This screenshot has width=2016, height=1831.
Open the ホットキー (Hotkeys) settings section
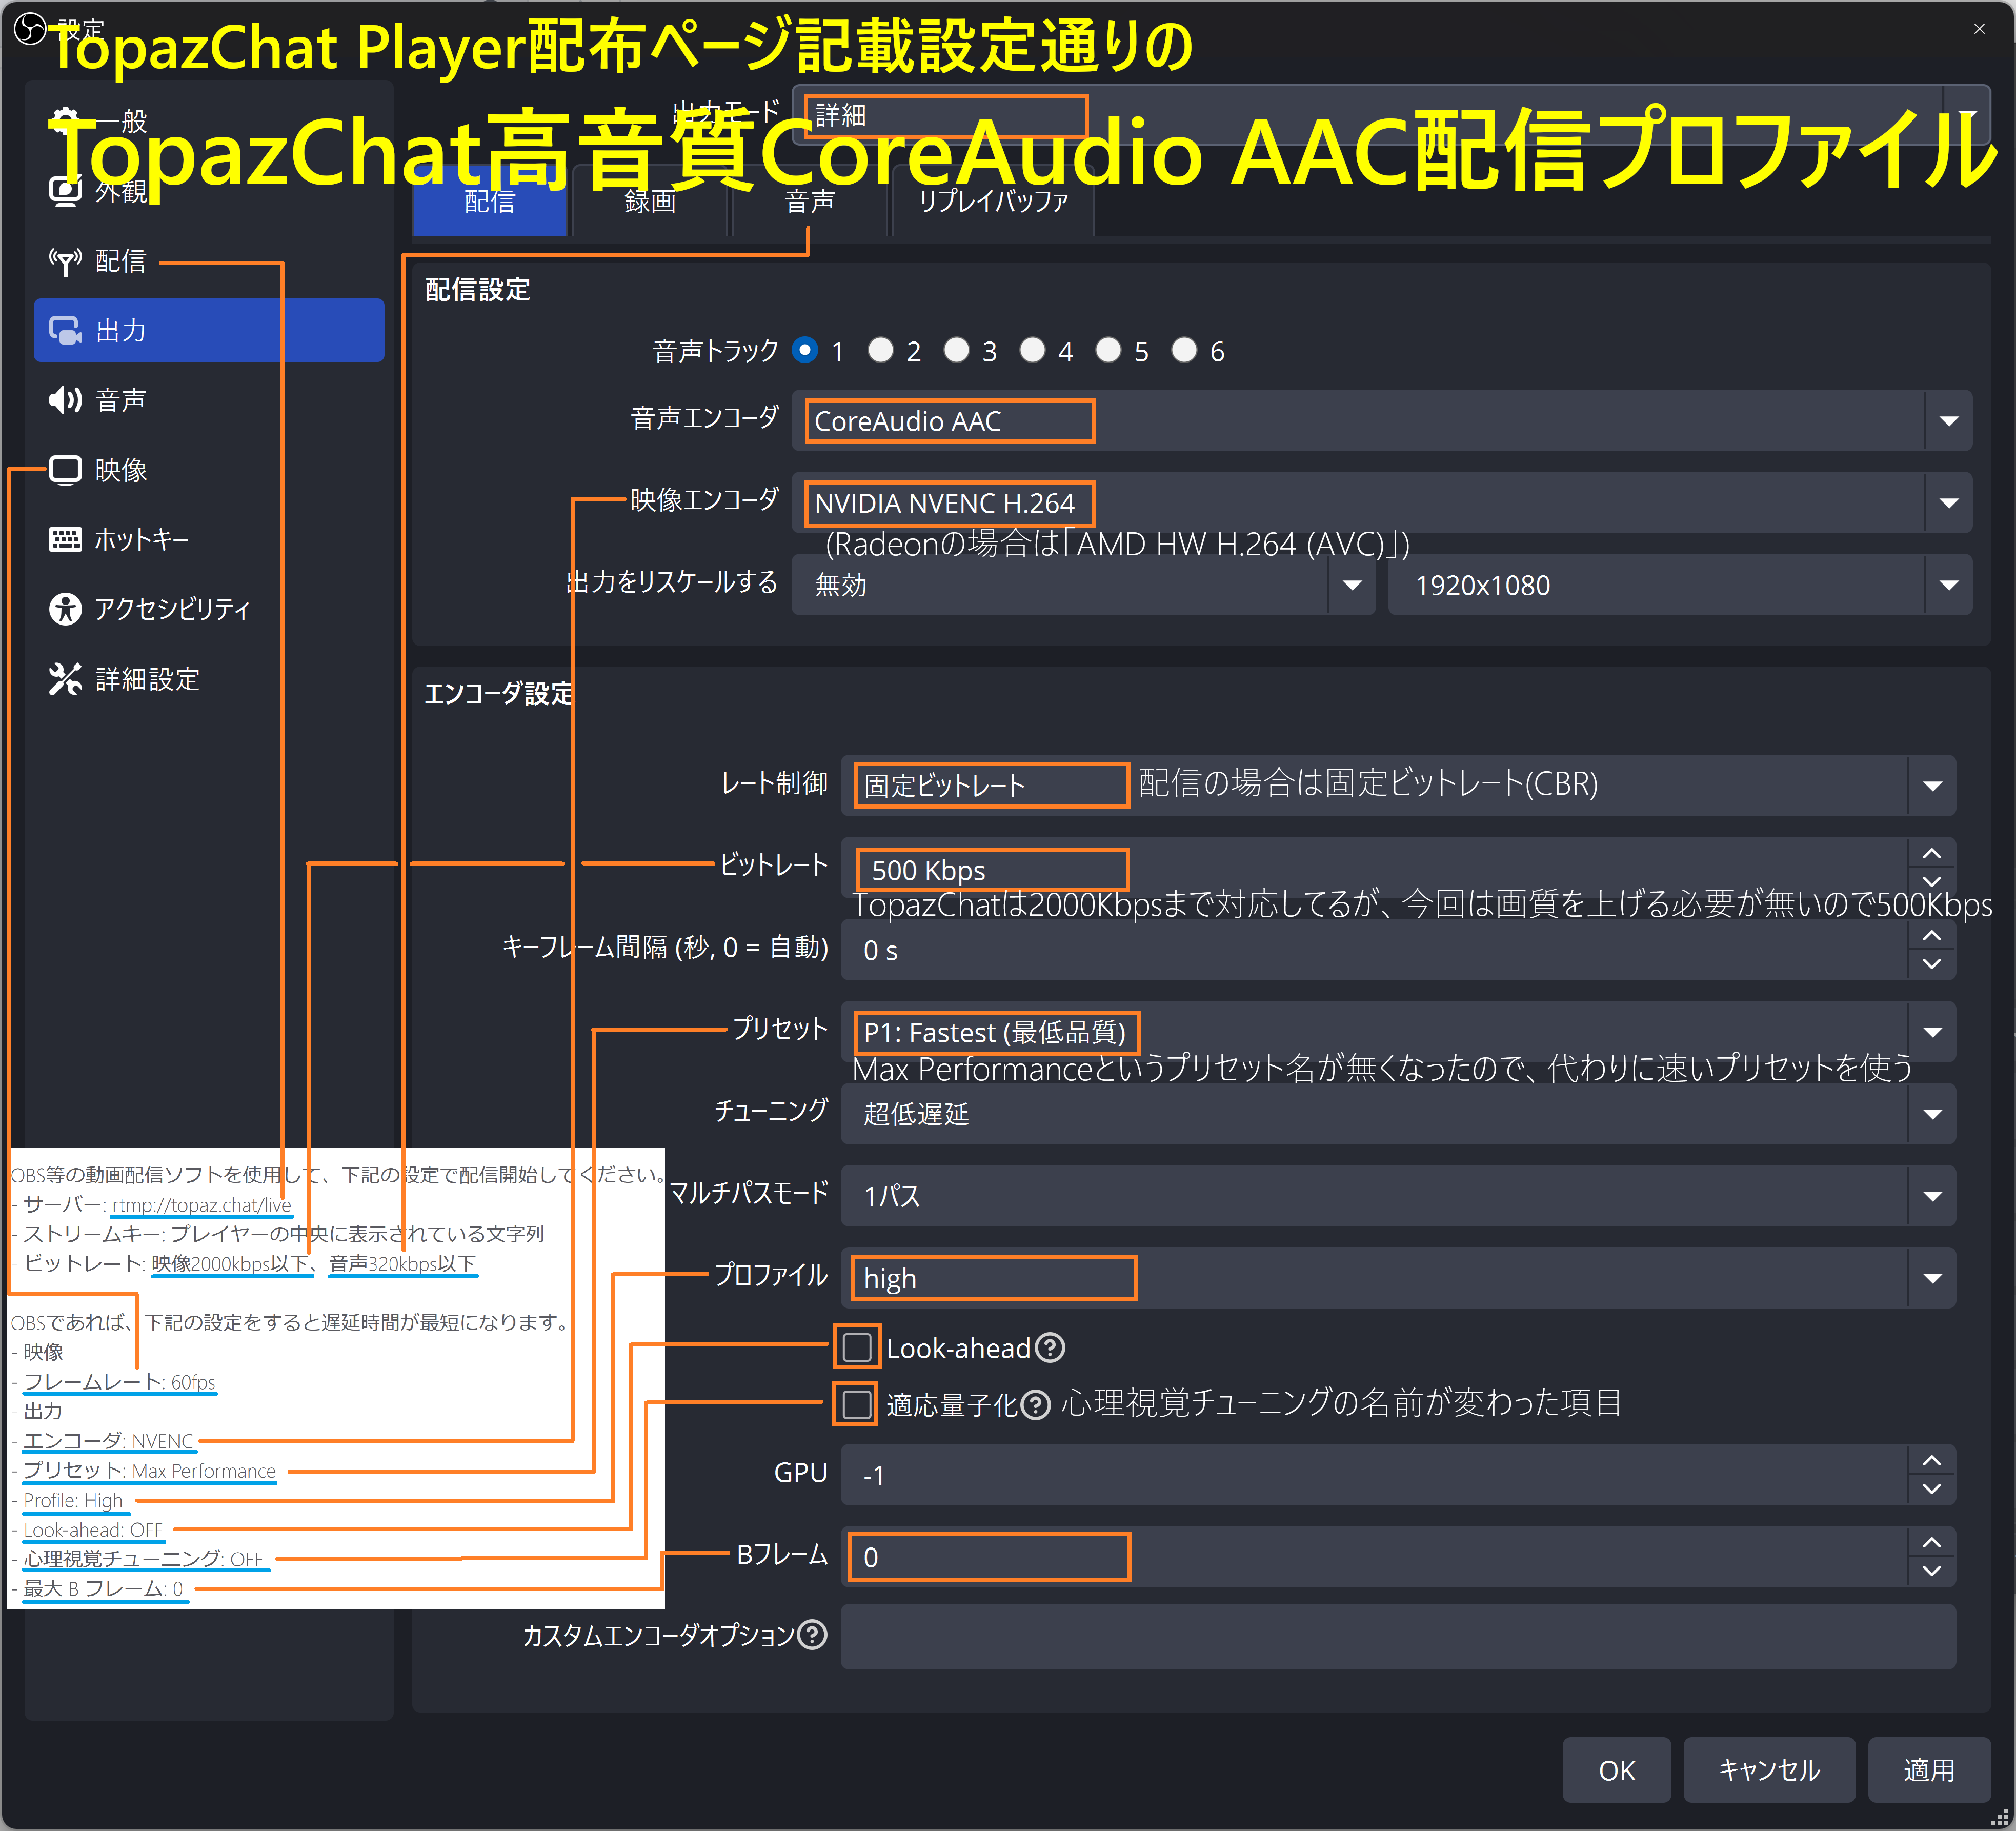tap(140, 539)
